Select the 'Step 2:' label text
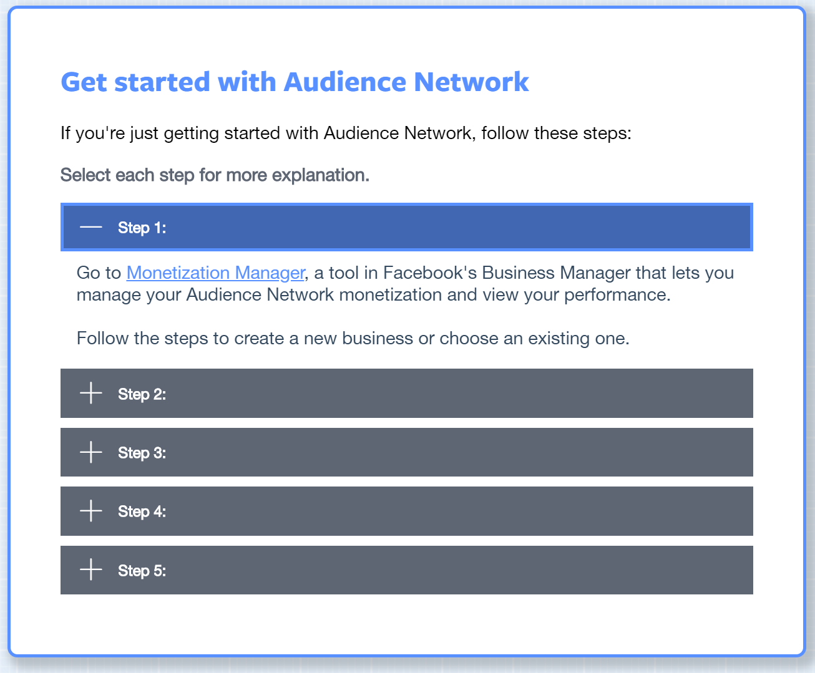The width and height of the screenshot is (815, 673). 142,394
